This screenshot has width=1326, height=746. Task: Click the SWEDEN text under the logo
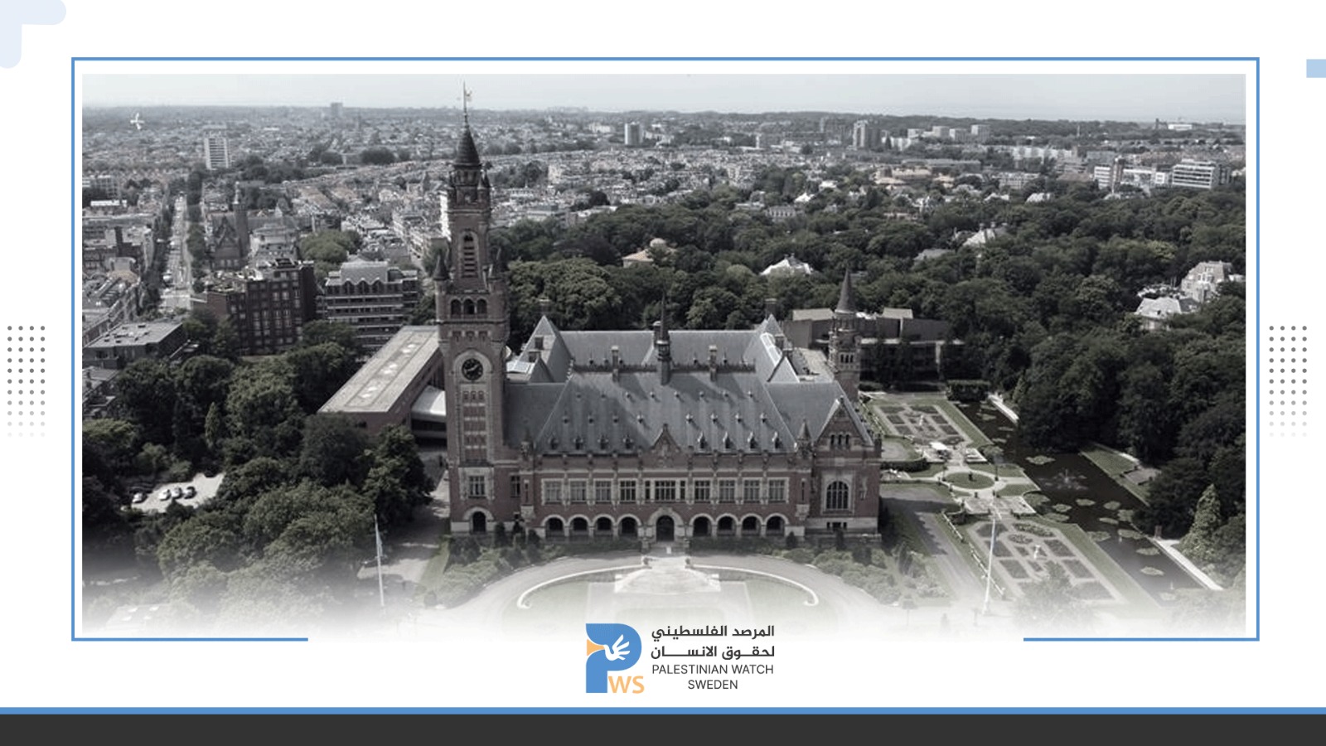coord(712,685)
